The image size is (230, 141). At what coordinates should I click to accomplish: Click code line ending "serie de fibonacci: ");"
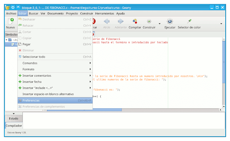click(x=129, y=79)
